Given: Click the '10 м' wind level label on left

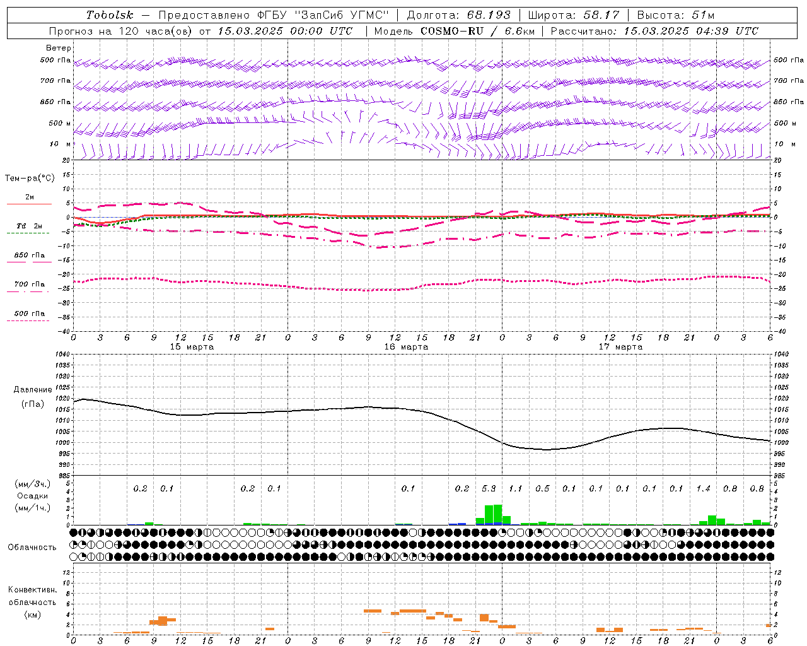Looking at the screenshot, I should click(x=60, y=144).
